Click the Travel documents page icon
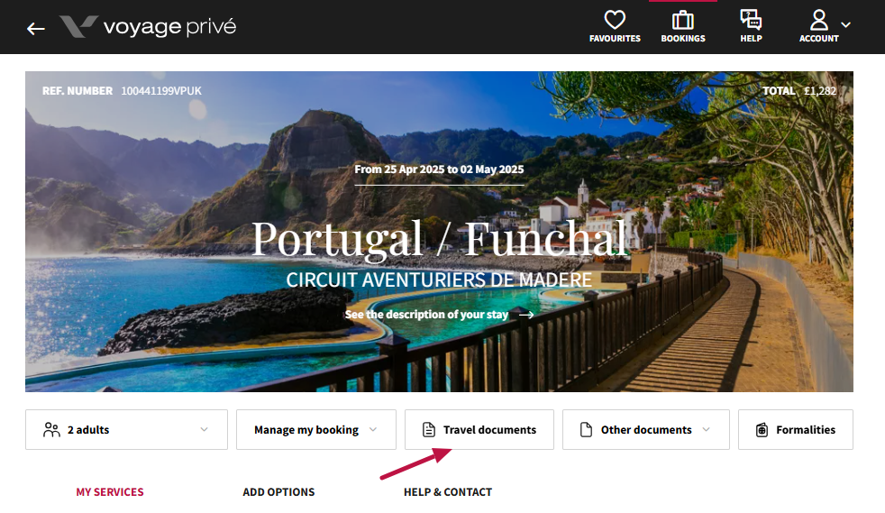 [428, 430]
